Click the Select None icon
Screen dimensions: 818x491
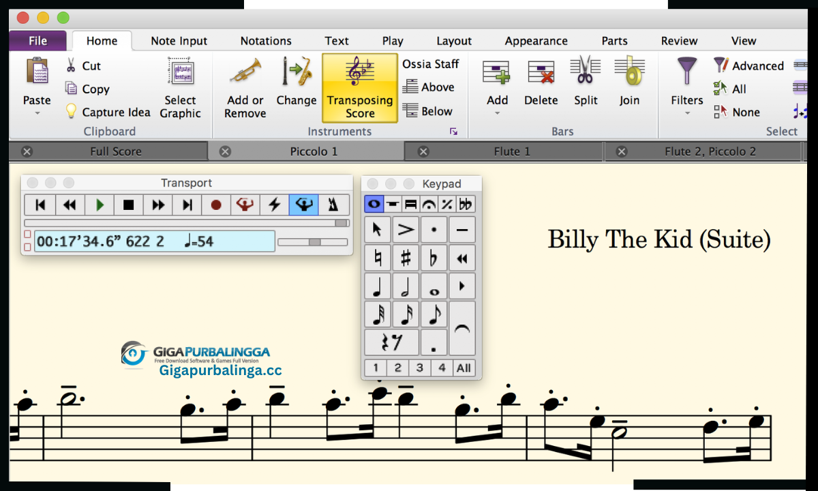tap(721, 111)
